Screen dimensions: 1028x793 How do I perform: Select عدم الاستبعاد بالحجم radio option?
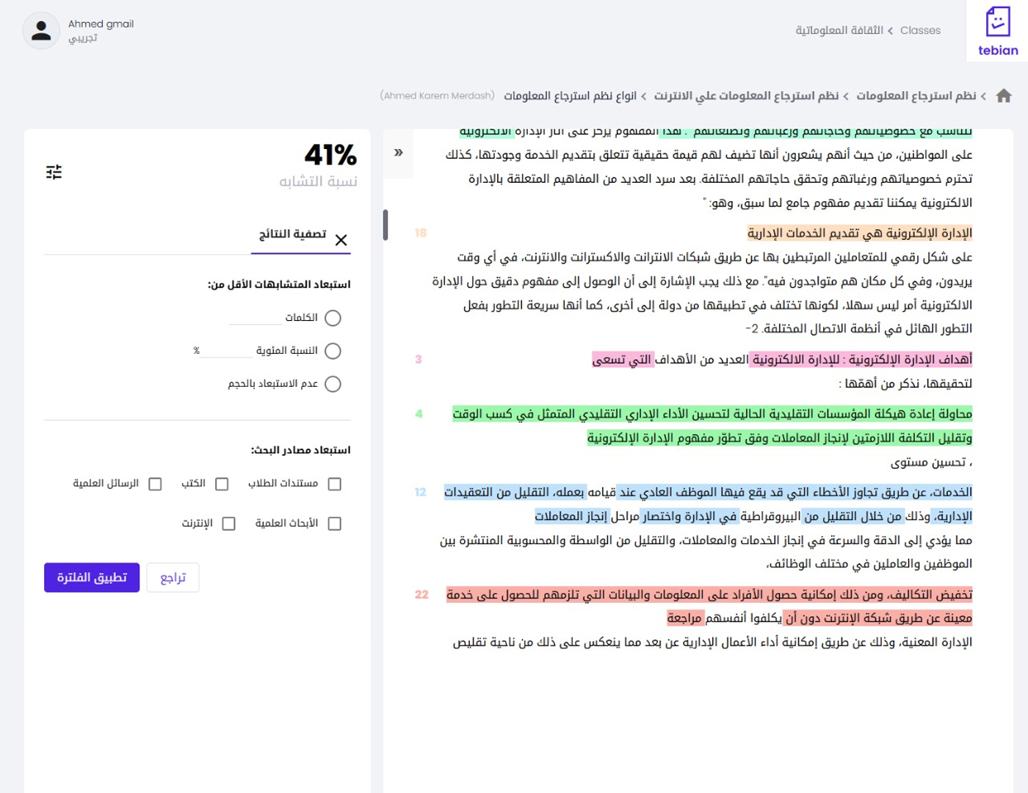(333, 384)
